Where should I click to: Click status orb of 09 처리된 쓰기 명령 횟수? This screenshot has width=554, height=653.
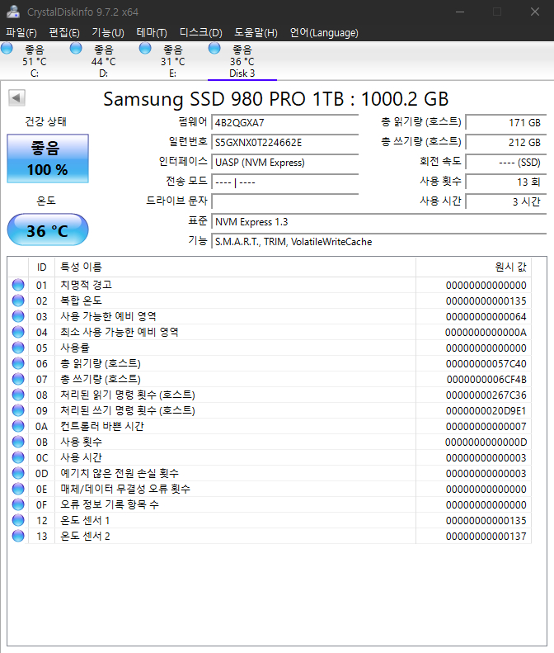click(18, 410)
